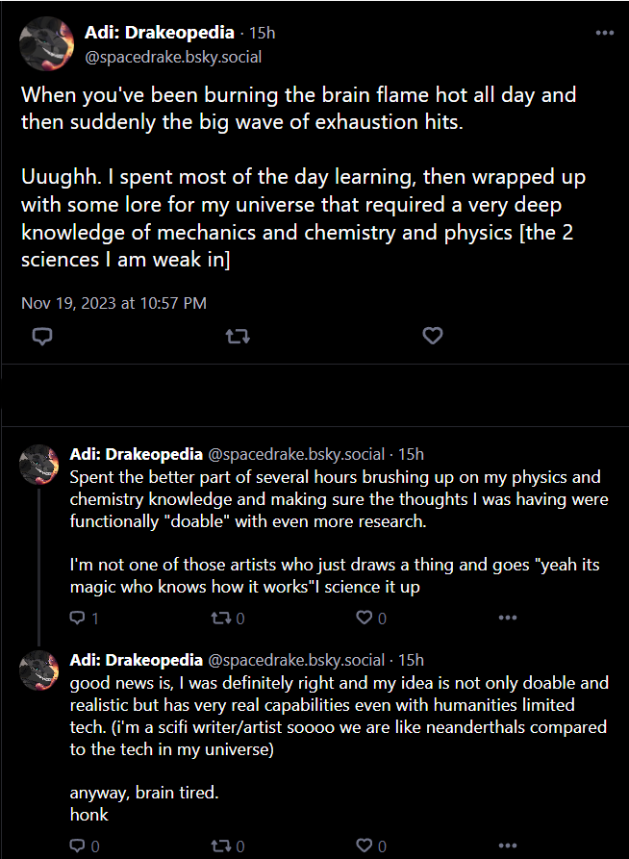Open the main post author's avatar

click(46, 44)
